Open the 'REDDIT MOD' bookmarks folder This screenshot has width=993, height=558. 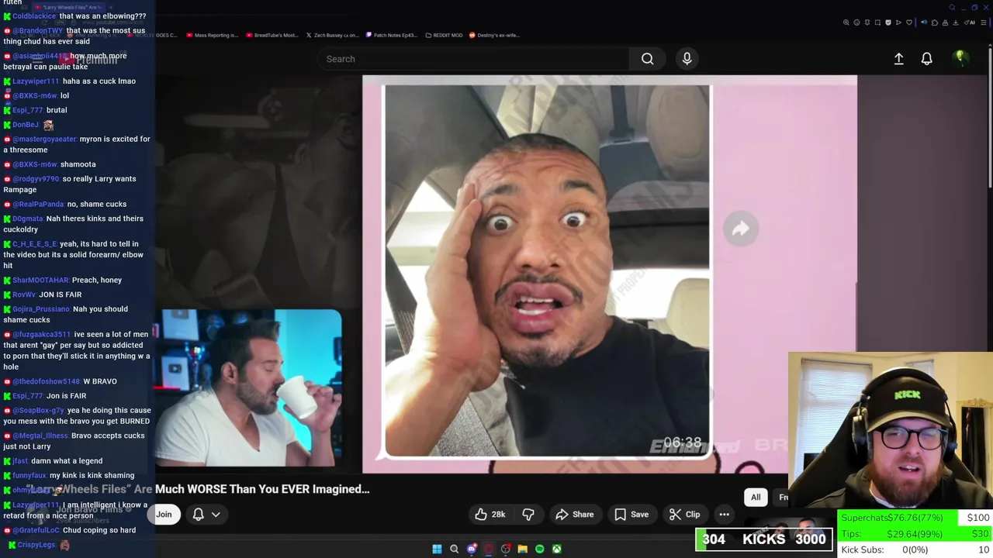[444, 35]
